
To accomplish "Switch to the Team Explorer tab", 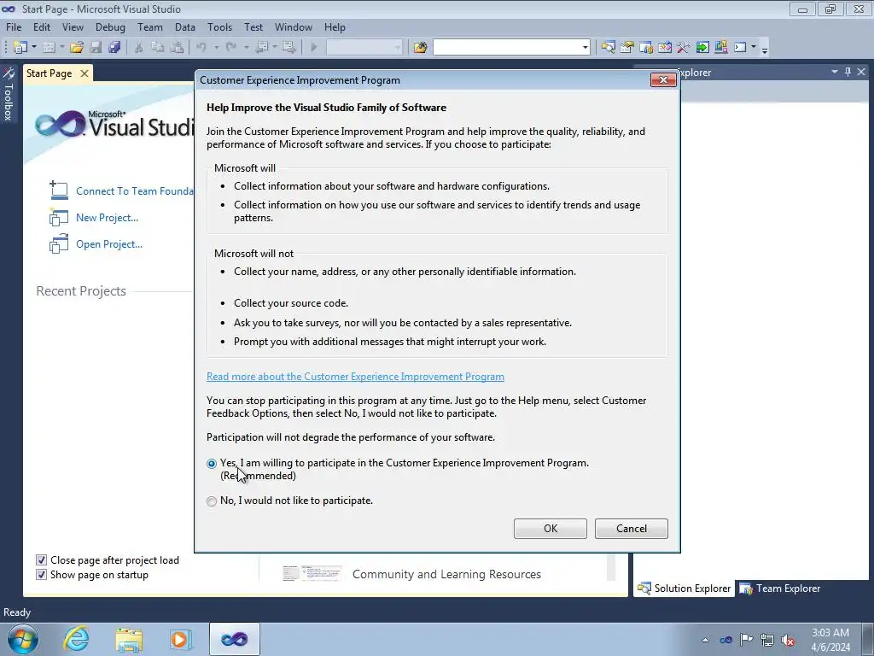I will pos(780,589).
